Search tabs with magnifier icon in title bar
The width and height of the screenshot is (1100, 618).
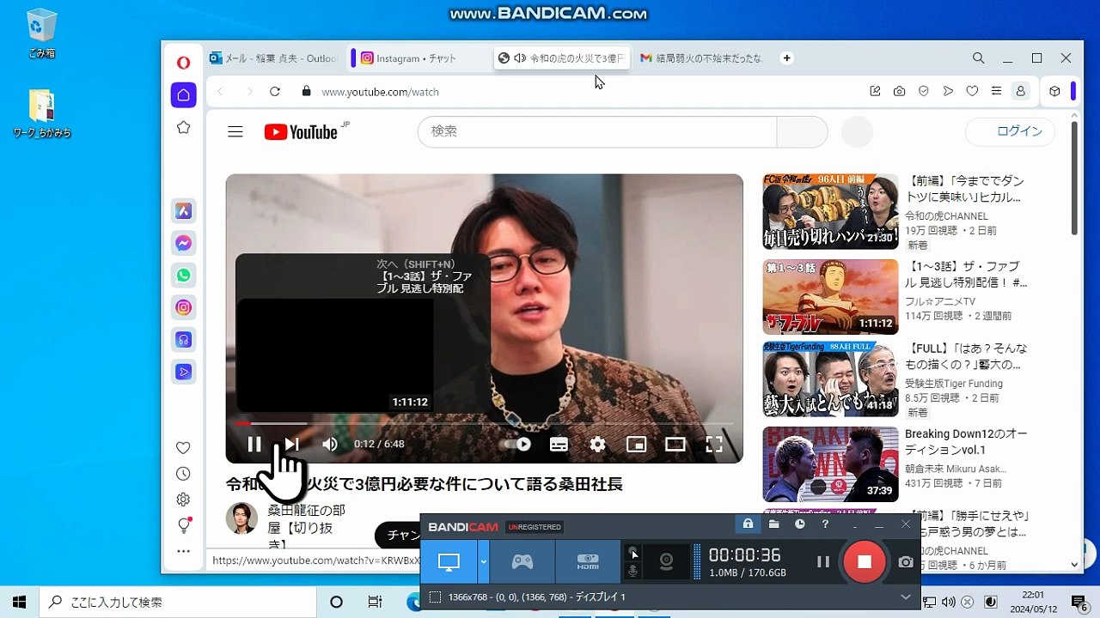tap(978, 58)
